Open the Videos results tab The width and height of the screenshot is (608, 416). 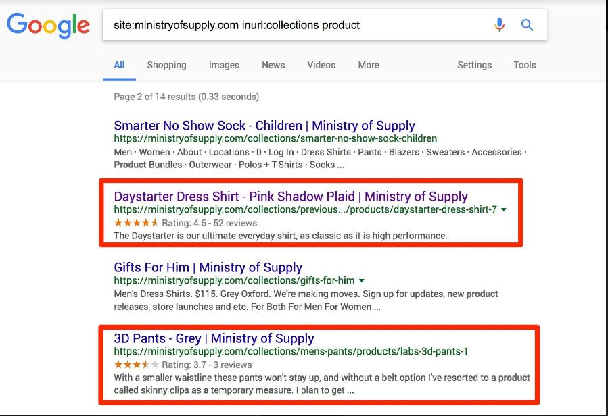point(321,65)
